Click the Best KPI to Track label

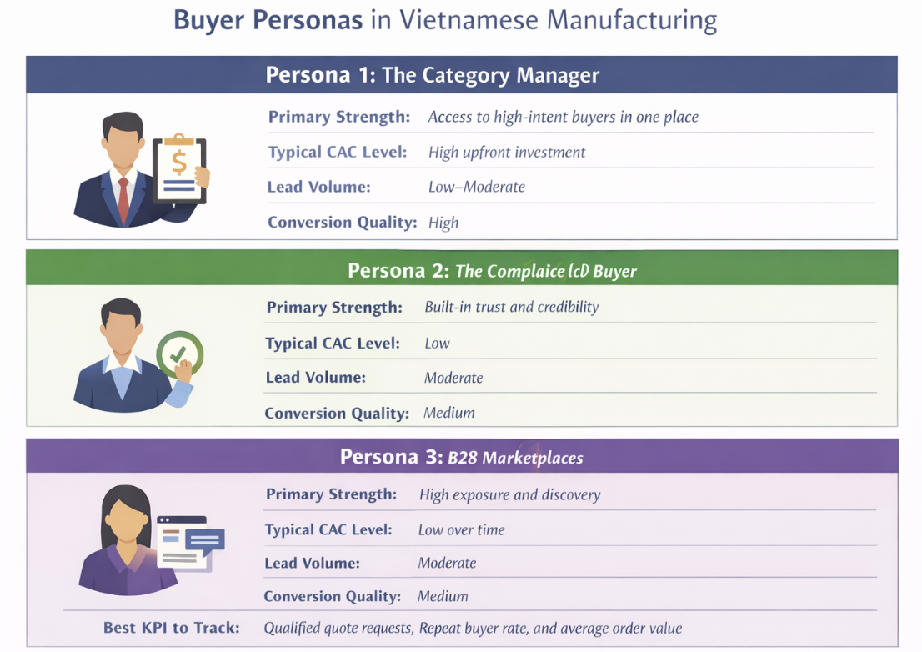tap(171, 627)
